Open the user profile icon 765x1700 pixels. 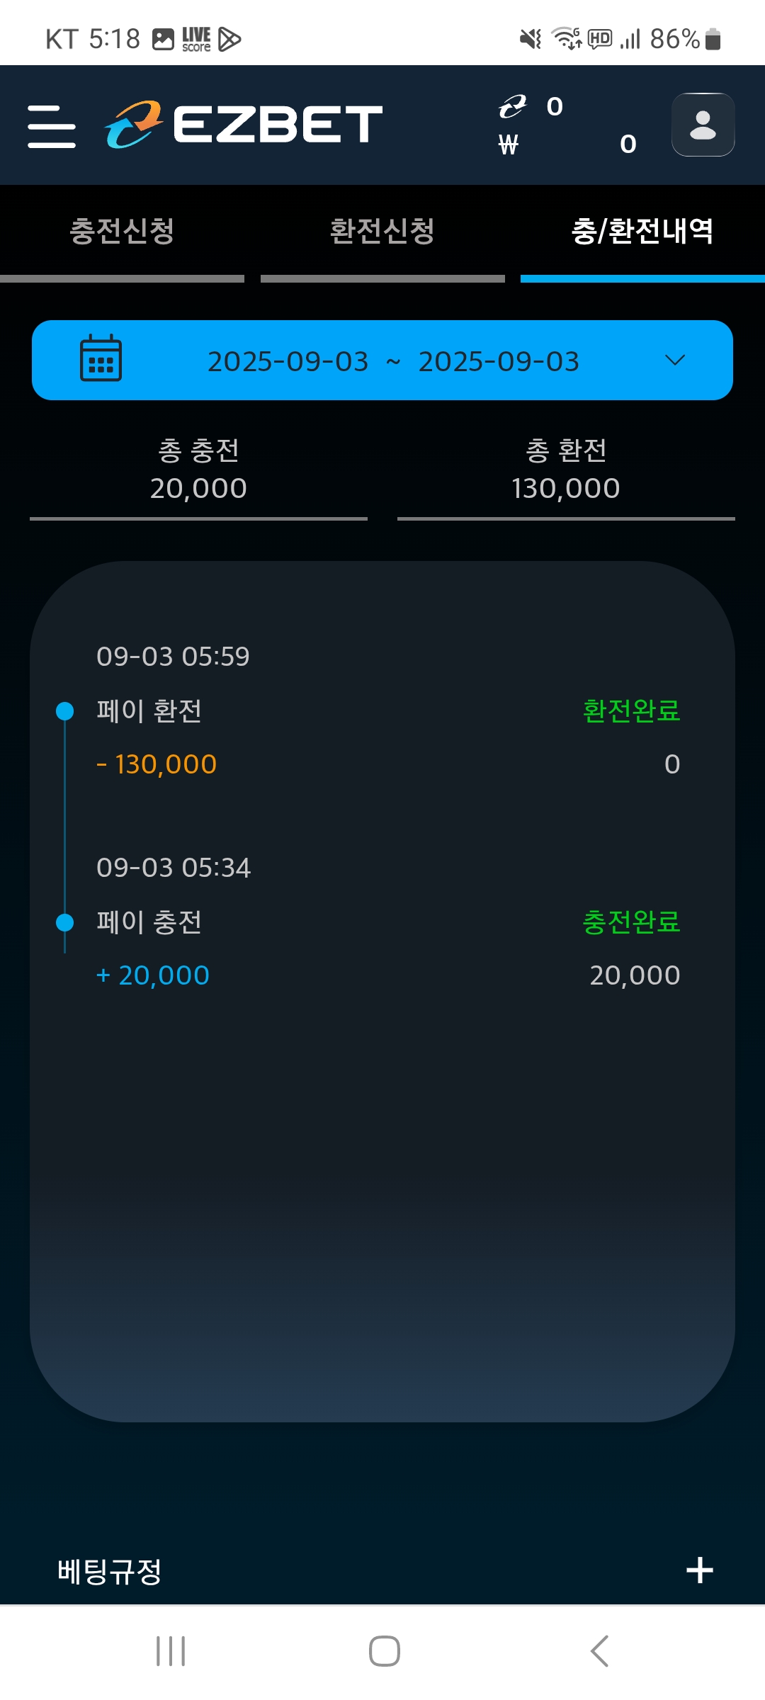(703, 125)
